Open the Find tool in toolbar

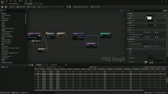(x=12, y=7)
